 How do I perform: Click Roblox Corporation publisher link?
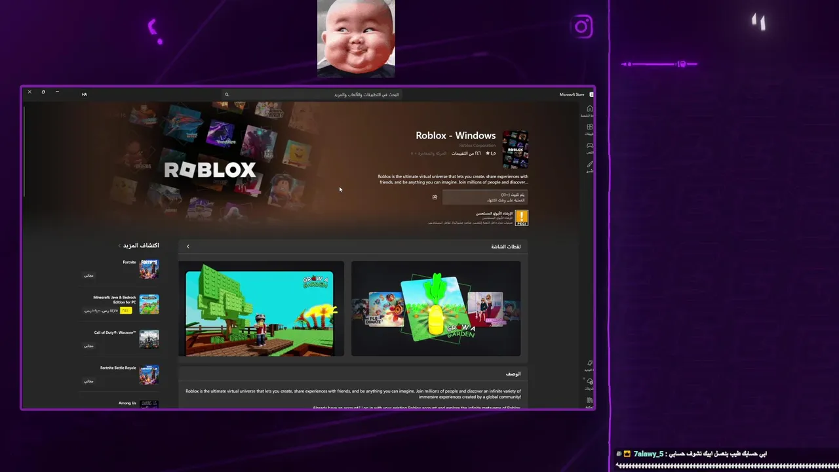(x=477, y=146)
